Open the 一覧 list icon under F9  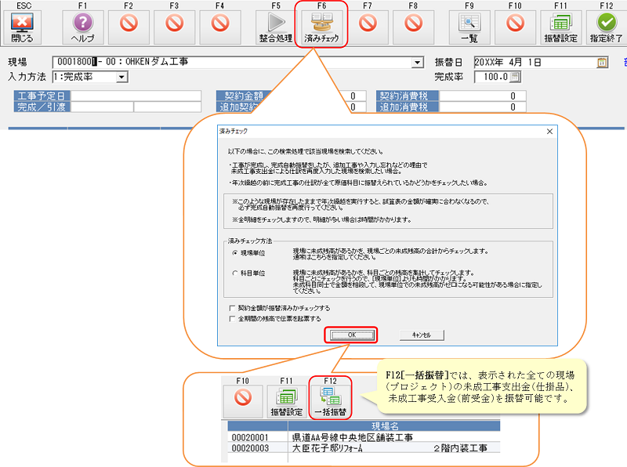click(469, 28)
